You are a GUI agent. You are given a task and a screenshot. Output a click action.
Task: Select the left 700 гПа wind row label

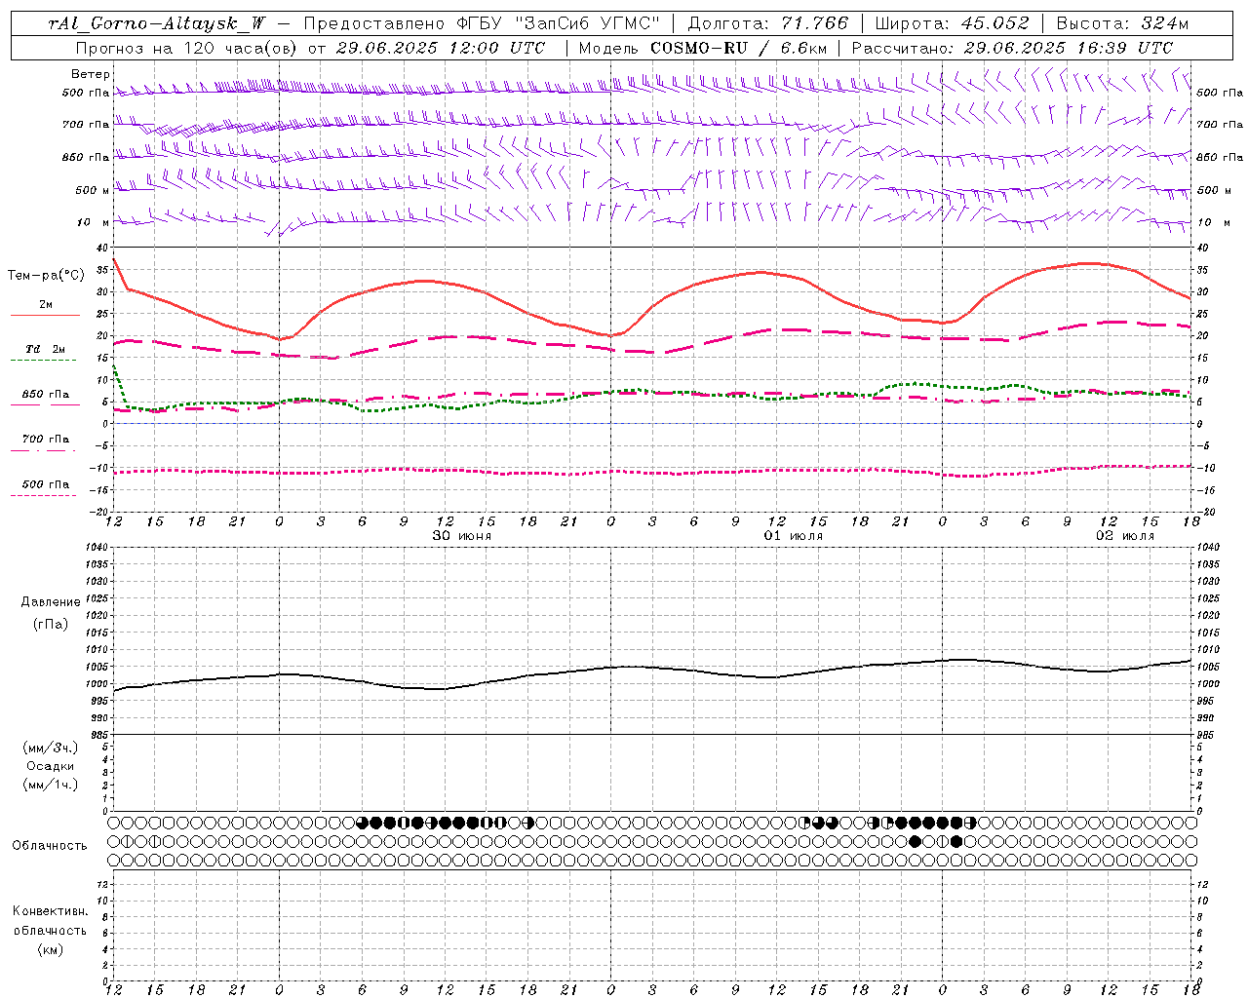pos(86,125)
